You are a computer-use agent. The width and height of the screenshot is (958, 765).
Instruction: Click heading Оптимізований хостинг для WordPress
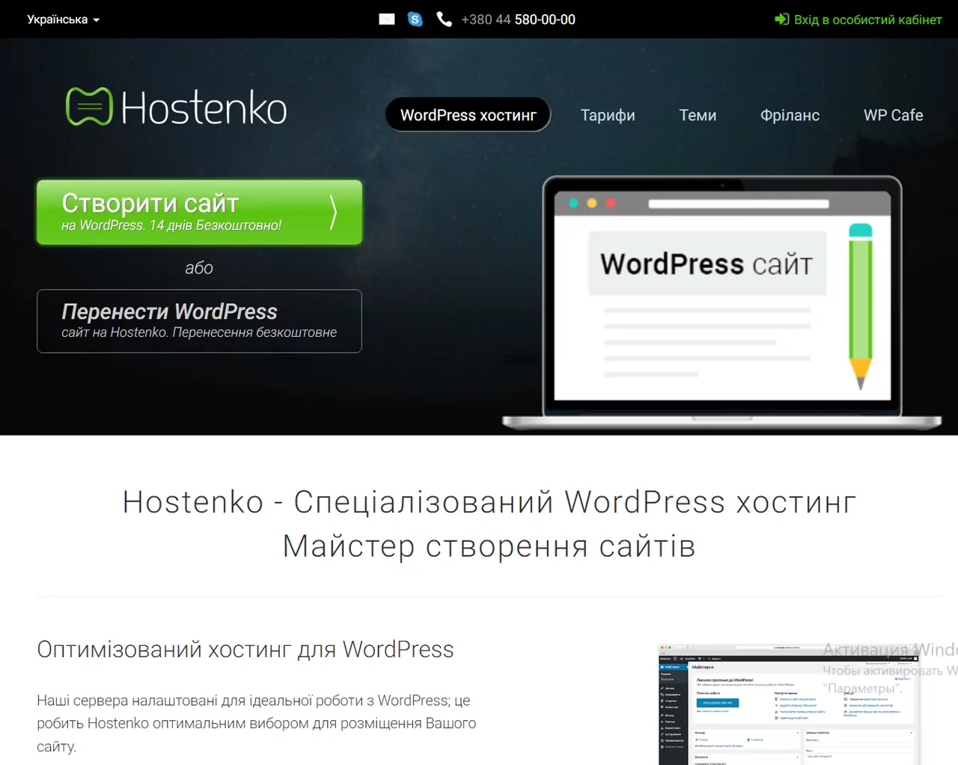coord(245,649)
